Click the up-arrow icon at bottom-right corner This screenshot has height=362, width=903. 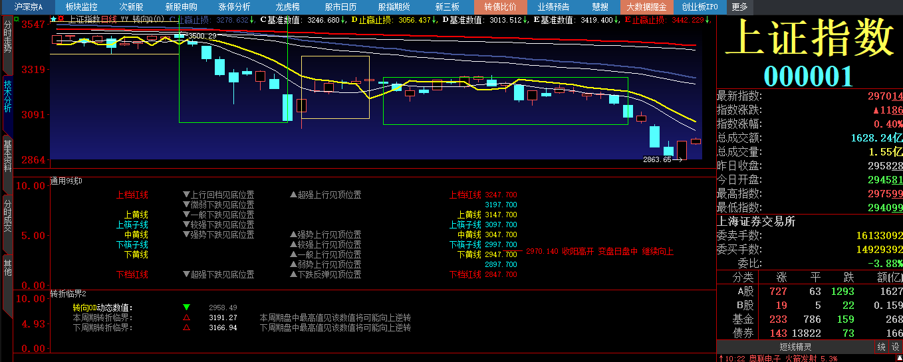(x=721, y=359)
